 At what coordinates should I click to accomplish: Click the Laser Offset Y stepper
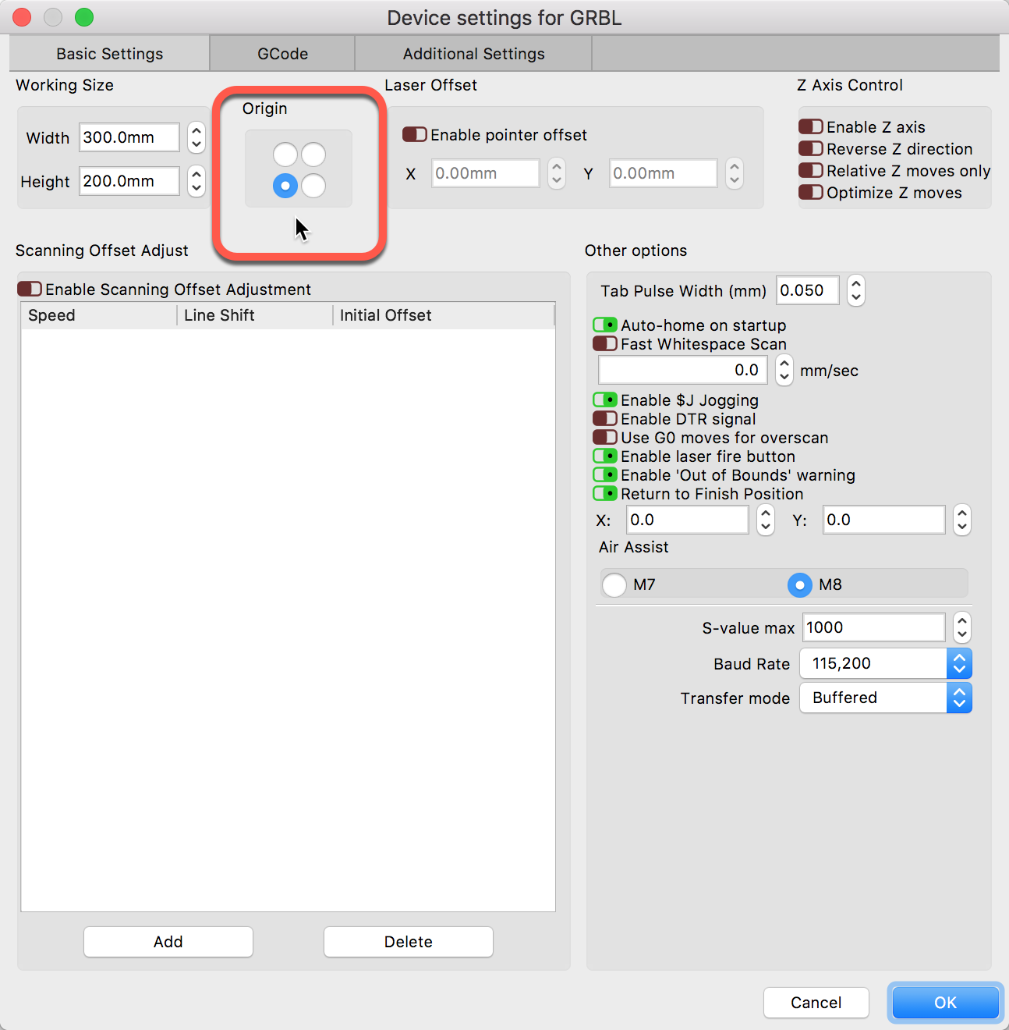[x=735, y=173]
